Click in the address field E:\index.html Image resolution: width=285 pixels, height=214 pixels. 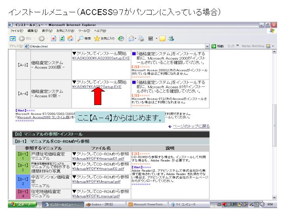tap(116, 46)
